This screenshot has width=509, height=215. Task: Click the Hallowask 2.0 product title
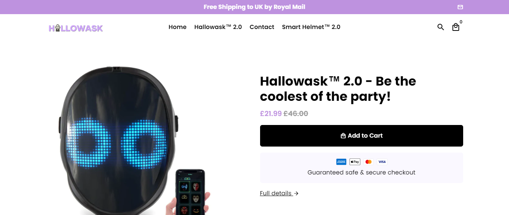point(338,89)
